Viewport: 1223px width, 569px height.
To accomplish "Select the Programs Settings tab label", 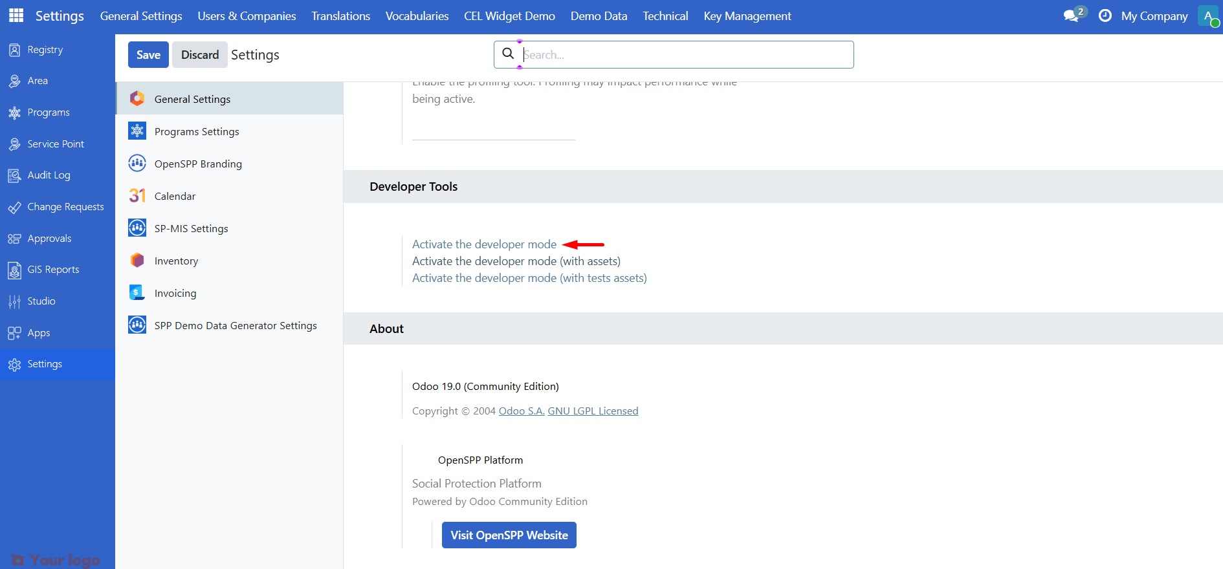I will [x=197, y=132].
